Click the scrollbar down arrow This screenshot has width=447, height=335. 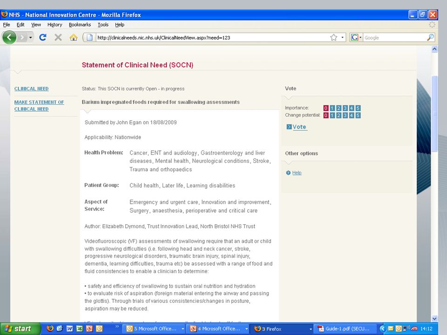434,318
